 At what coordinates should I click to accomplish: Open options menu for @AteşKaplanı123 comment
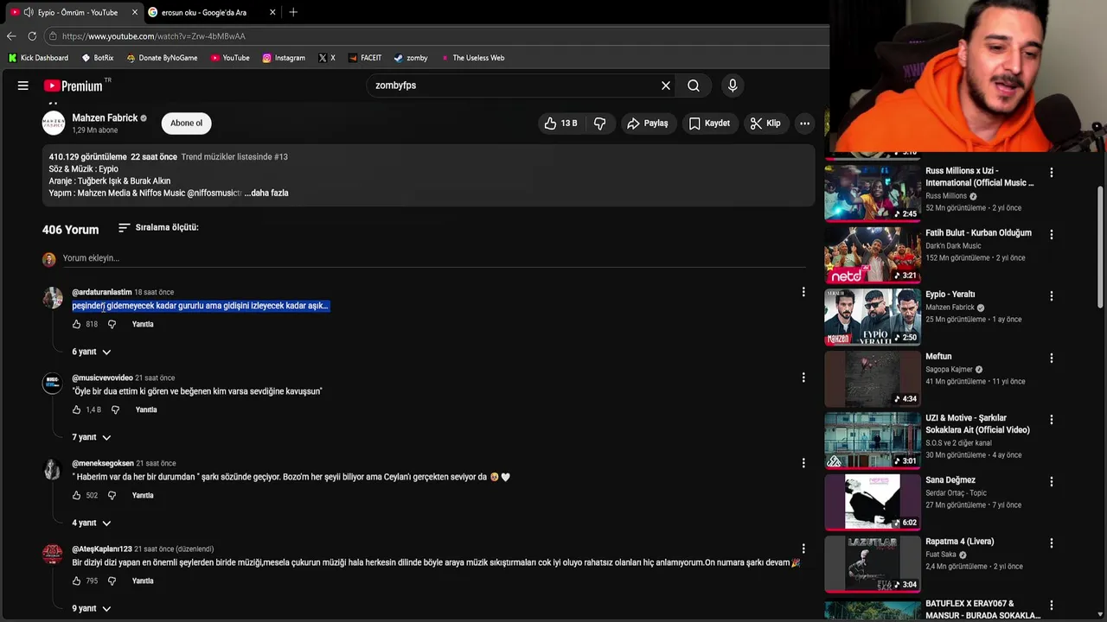pyautogui.click(x=803, y=549)
